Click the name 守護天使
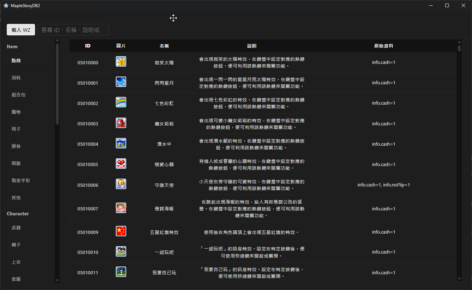The image size is (472, 290). point(164,185)
